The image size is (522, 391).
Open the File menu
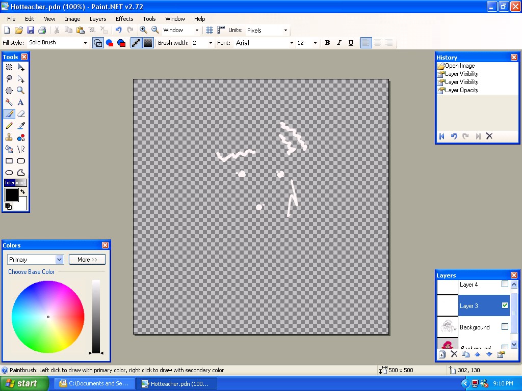click(11, 19)
